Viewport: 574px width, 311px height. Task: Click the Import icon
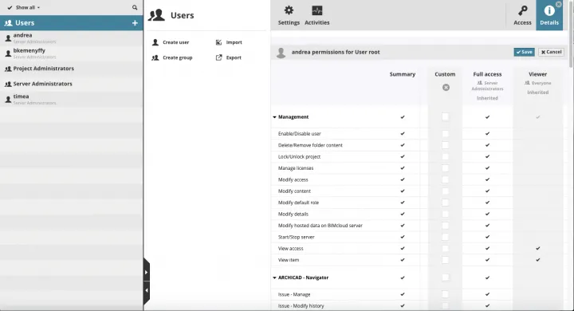click(218, 42)
